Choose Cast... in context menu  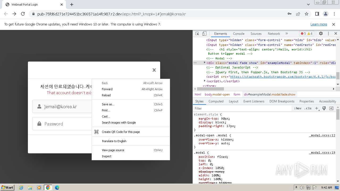pyautogui.click(x=131, y=116)
